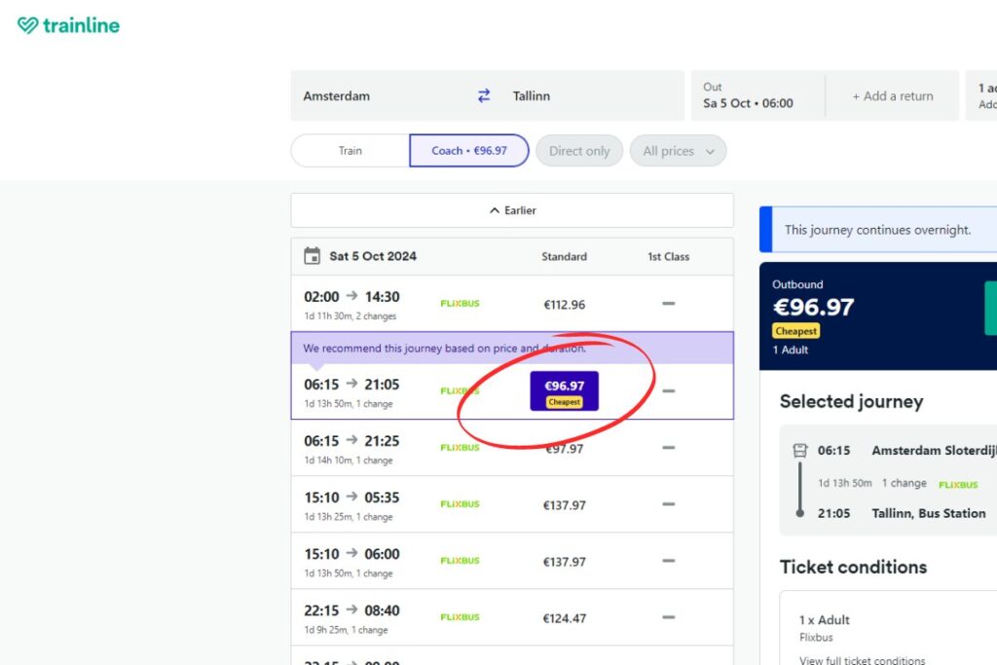The image size is (997, 665).
Task: Click Add a return button
Action: 892,95
